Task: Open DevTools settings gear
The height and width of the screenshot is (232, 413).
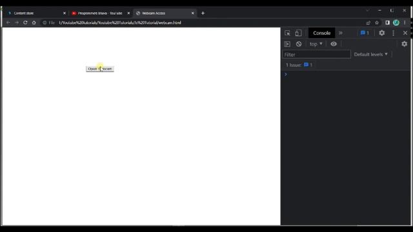Action: tap(381, 33)
